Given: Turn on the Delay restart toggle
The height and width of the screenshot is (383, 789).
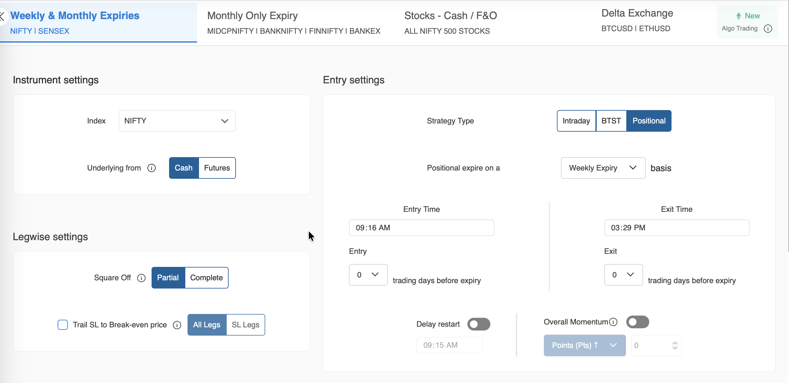Looking at the screenshot, I should click(x=479, y=324).
